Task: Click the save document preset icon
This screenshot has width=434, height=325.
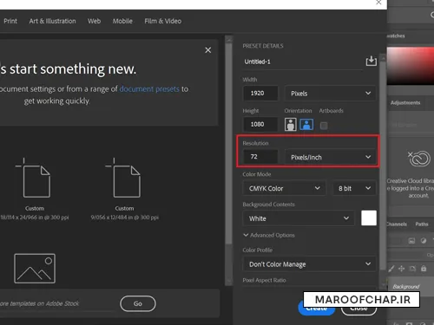Action: (x=371, y=61)
